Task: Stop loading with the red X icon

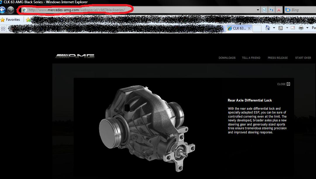Action: pyautogui.click(x=279, y=10)
